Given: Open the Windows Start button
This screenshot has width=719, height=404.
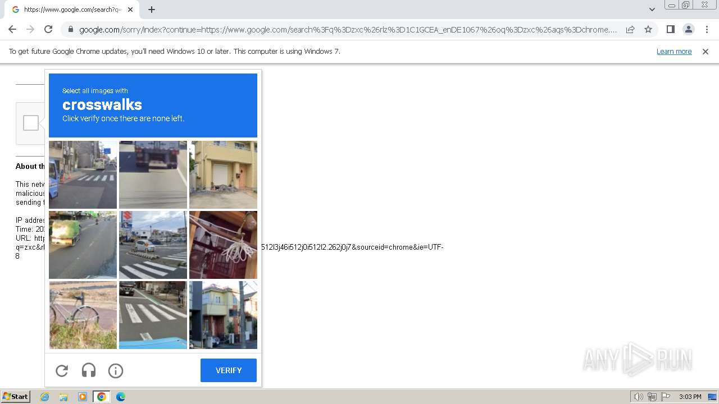Looking at the screenshot, I should [16, 397].
